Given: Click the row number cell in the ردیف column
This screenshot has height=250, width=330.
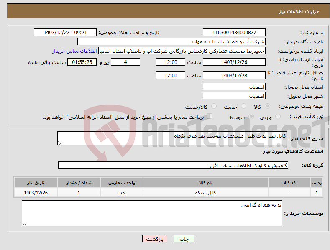Looking at the screenshot, I should pyautogui.click(x=317, y=193).
